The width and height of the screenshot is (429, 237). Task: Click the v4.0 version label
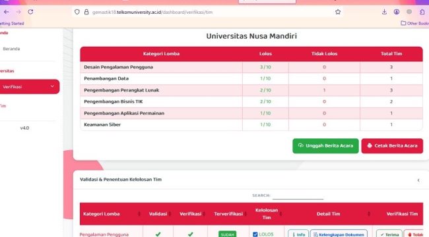tap(24, 128)
